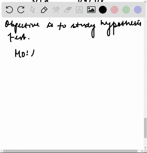Choose the green ink color
This screenshot has width=147, height=153.
click(126, 10)
